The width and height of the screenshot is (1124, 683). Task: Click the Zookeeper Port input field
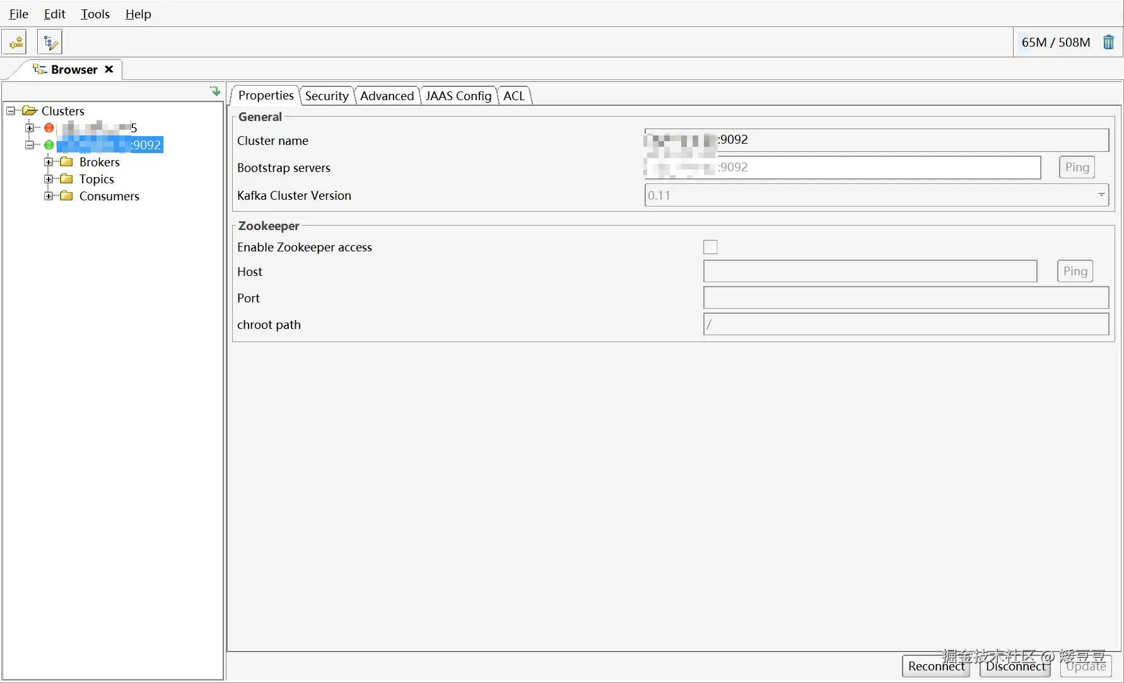pos(906,297)
